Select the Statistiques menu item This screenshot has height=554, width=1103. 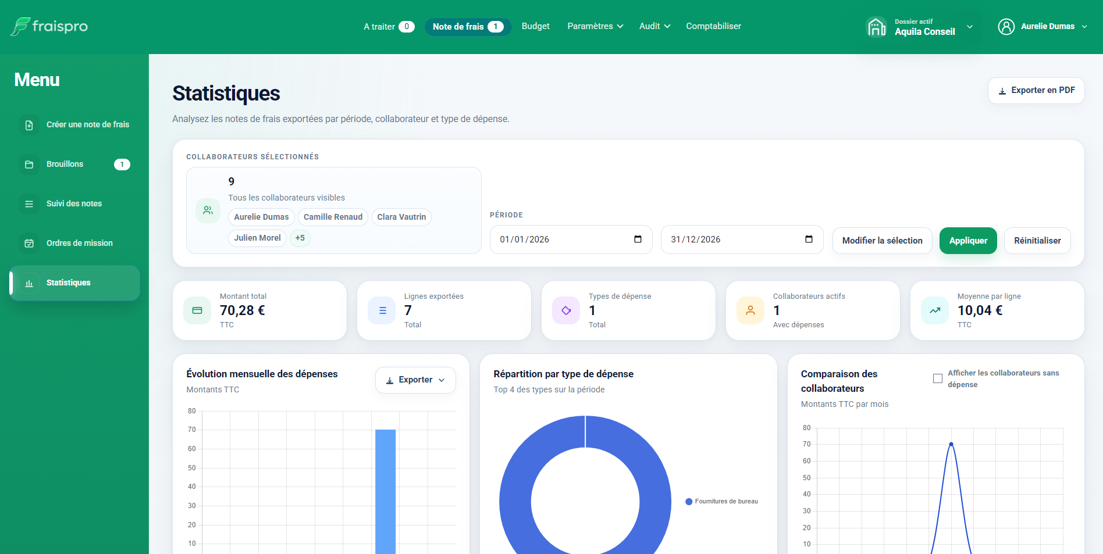[74, 283]
